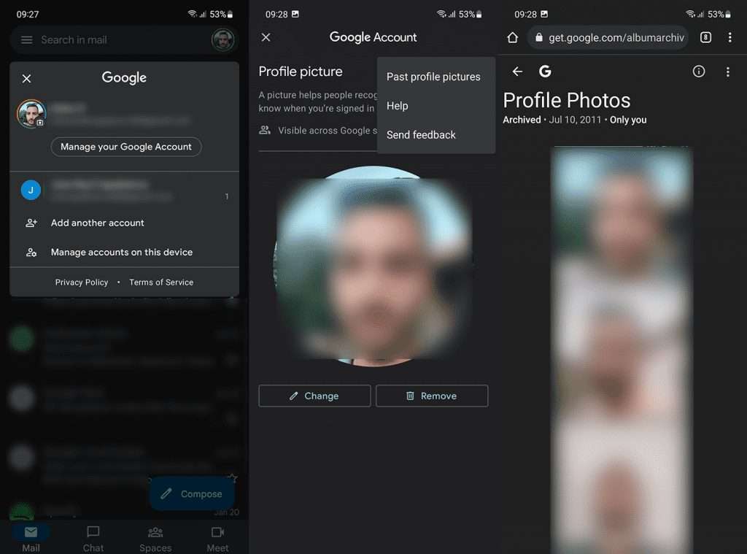
Task: Close the Google account switcher popup
Action: coord(27,79)
